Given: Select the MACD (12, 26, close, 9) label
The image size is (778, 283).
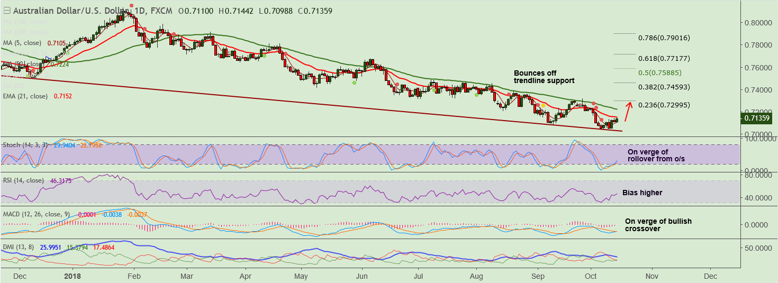Looking at the screenshot, I should 37,214.
